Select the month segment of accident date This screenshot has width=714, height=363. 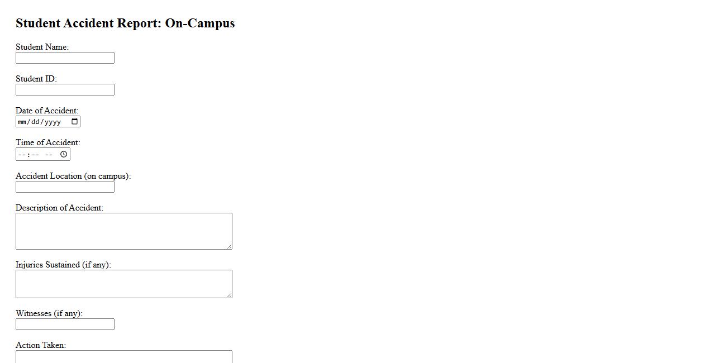click(22, 122)
